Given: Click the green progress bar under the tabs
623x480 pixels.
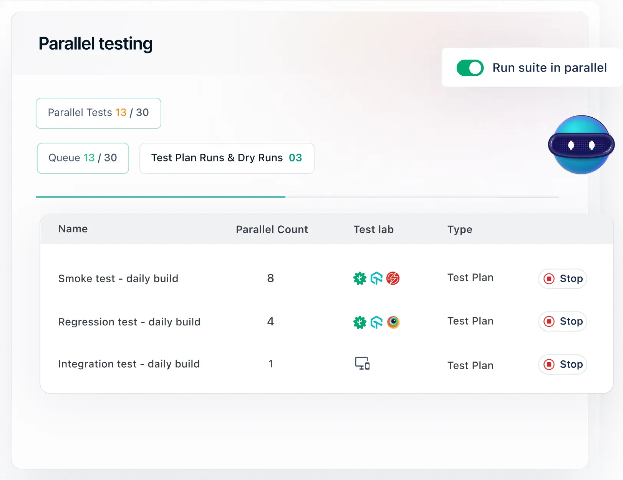Looking at the screenshot, I should (161, 197).
